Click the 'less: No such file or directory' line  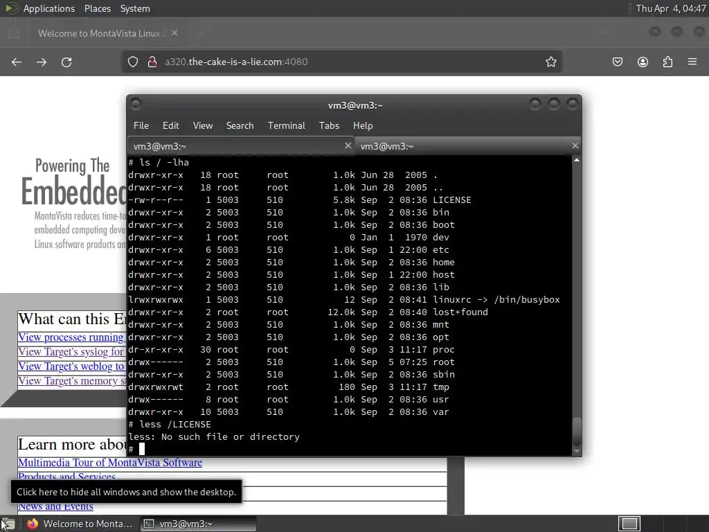214,437
